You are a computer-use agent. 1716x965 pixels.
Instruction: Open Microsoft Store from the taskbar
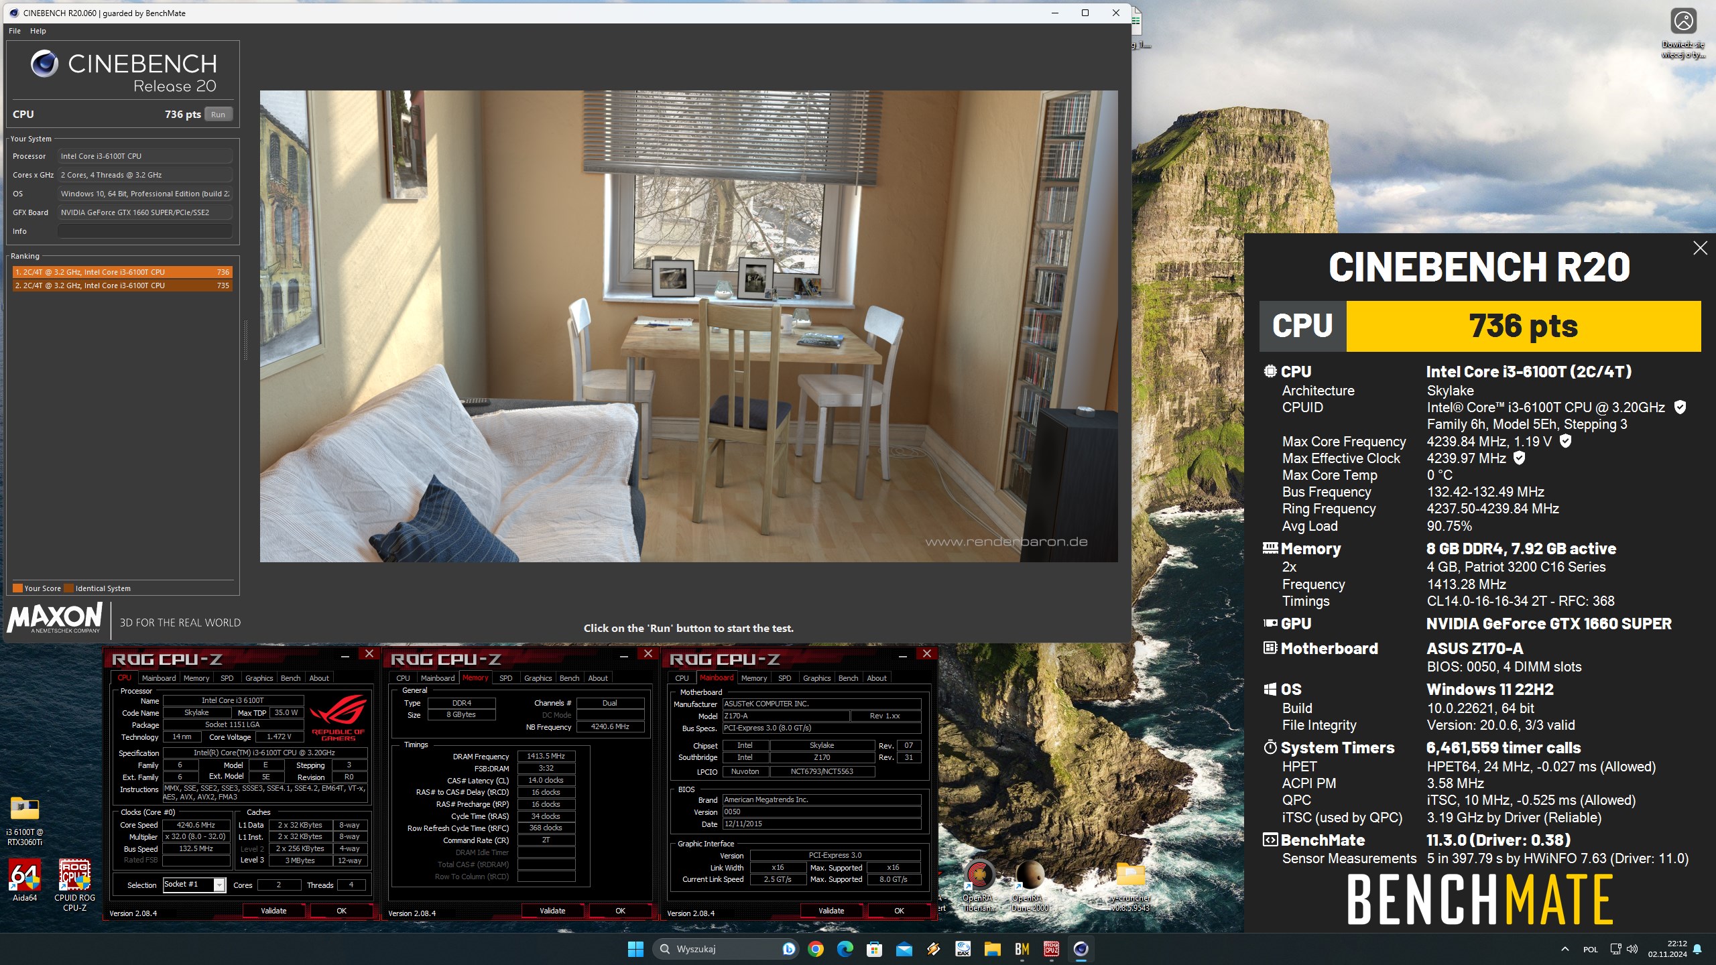pyautogui.click(x=874, y=949)
